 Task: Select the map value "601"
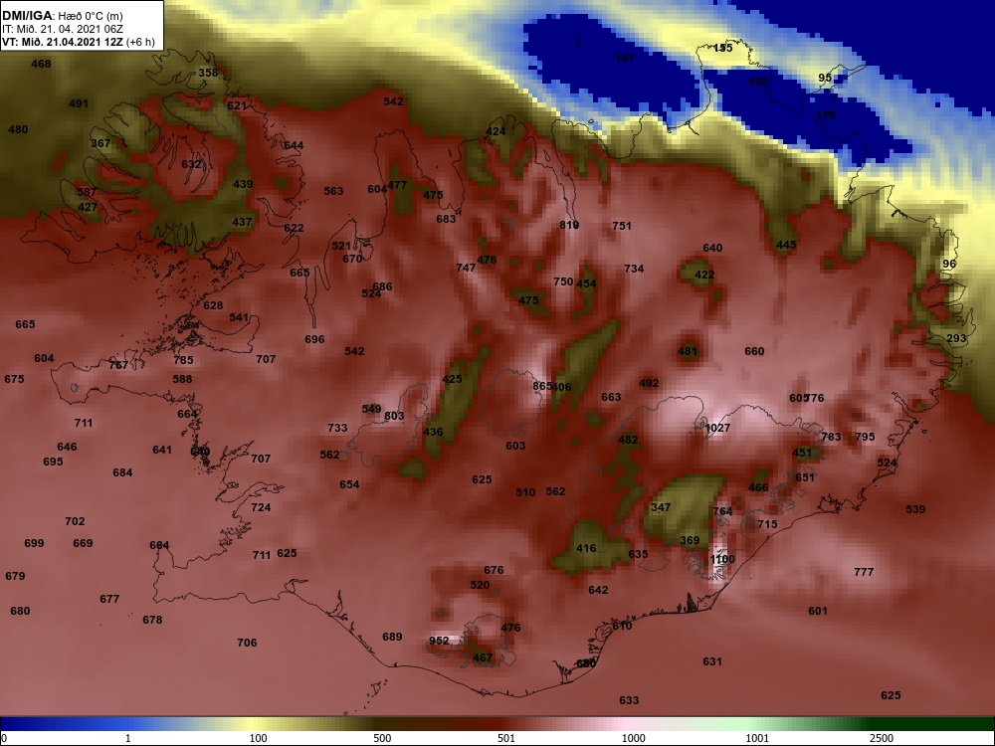pyautogui.click(x=818, y=611)
